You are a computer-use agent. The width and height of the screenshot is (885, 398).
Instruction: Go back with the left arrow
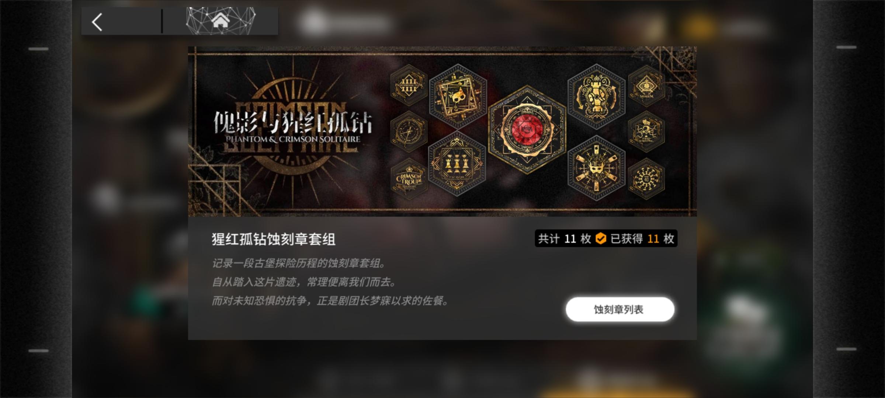coord(97,22)
